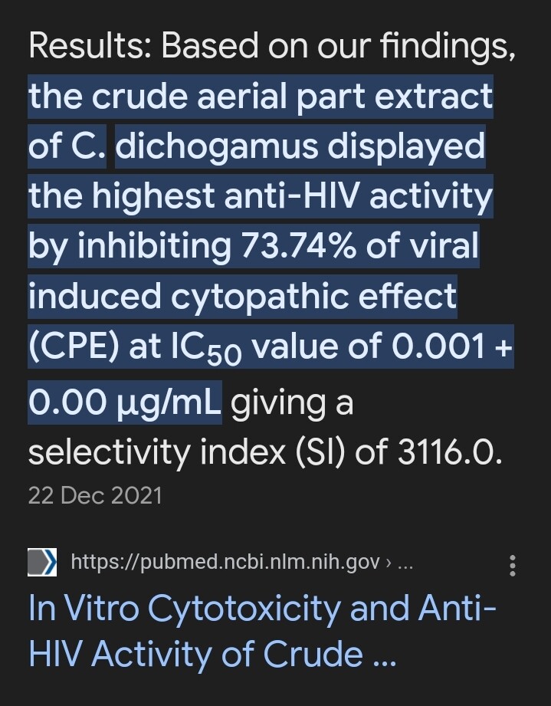This screenshot has width=551, height=706.
Task: Click the breadcrumb ellipsis after the URL
Action: click(x=406, y=563)
